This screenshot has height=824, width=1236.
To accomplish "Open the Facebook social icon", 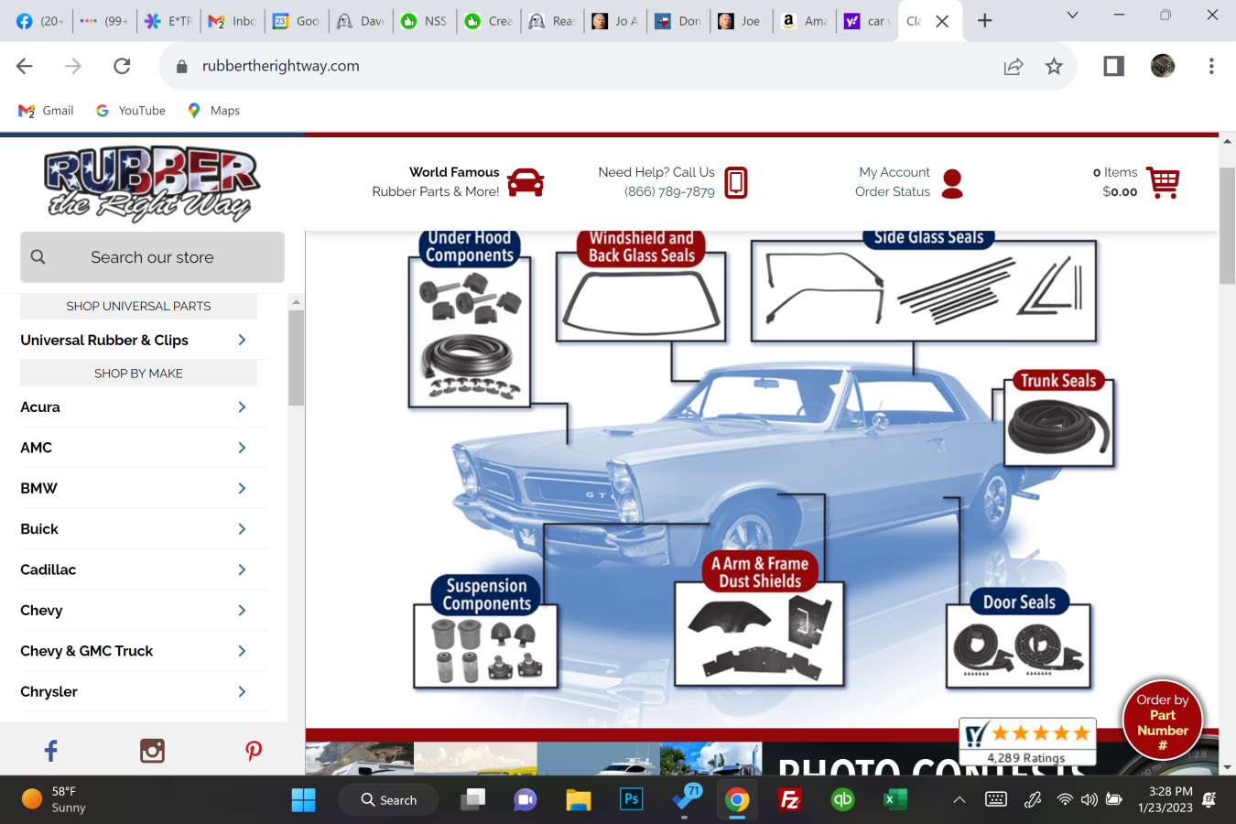I will pos(51,751).
